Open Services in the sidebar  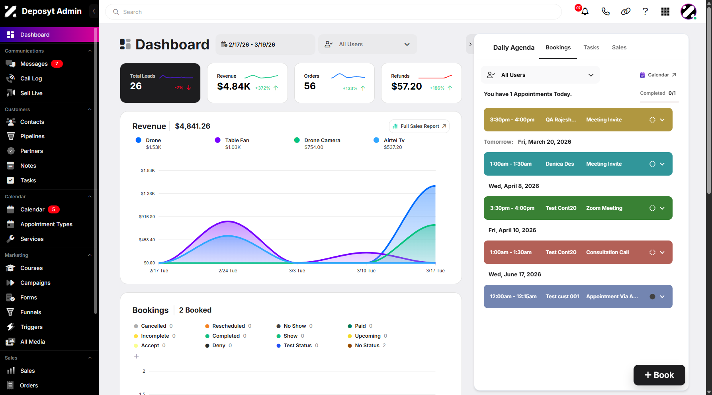(x=32, y=239)
